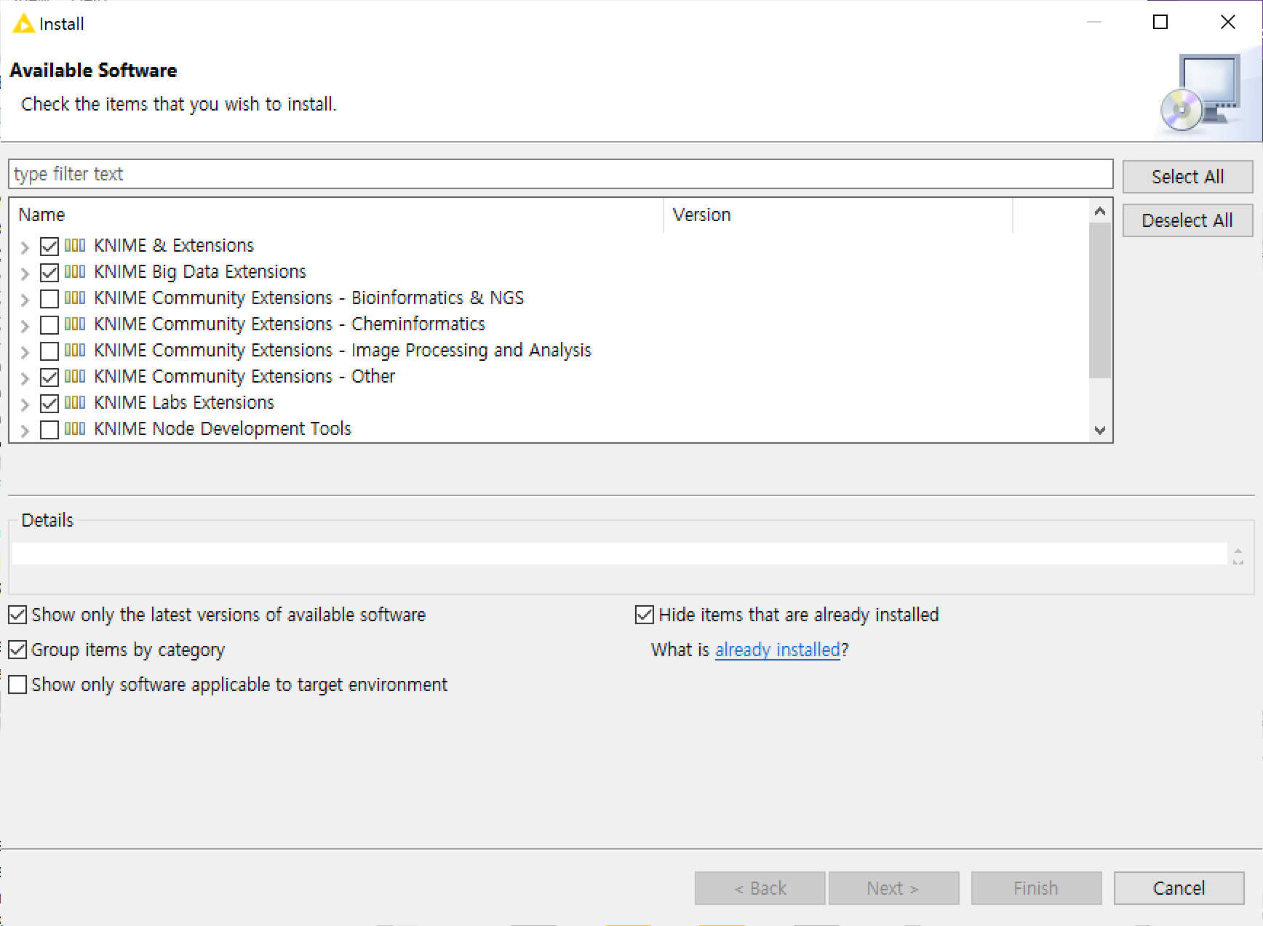The width and height of the screenshot is (1263, 926).
Task: Expand the Cheminformatics category
Action: [x=25, y=326]
